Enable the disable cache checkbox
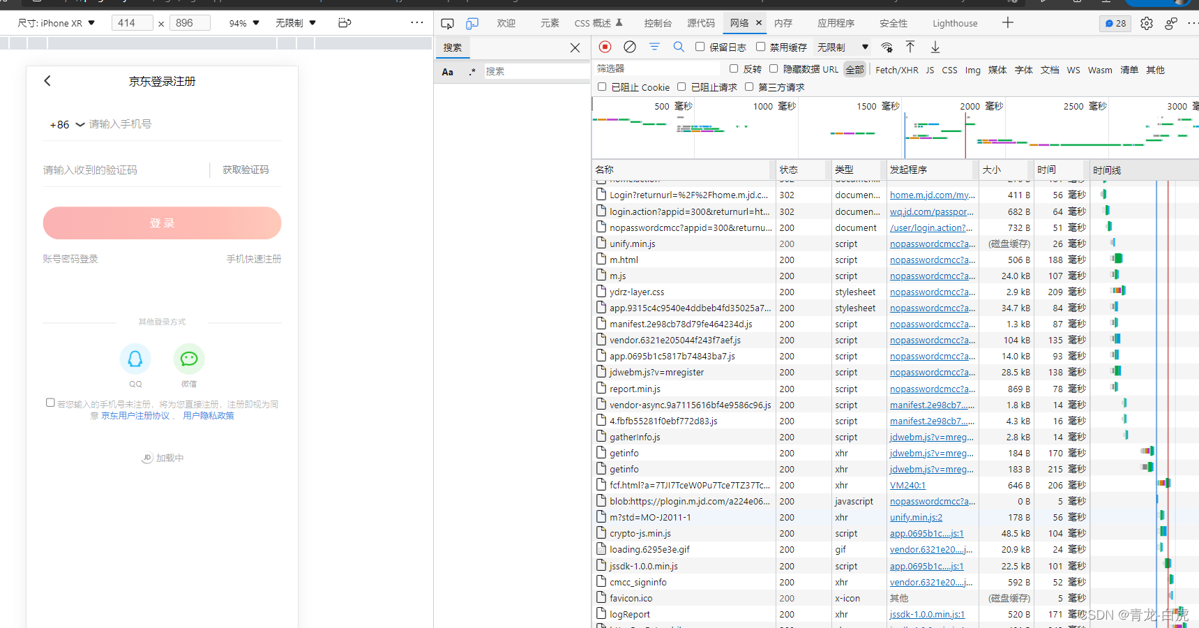The height and width of the screenshot is (628, 1199). click(x=760, y=47)
